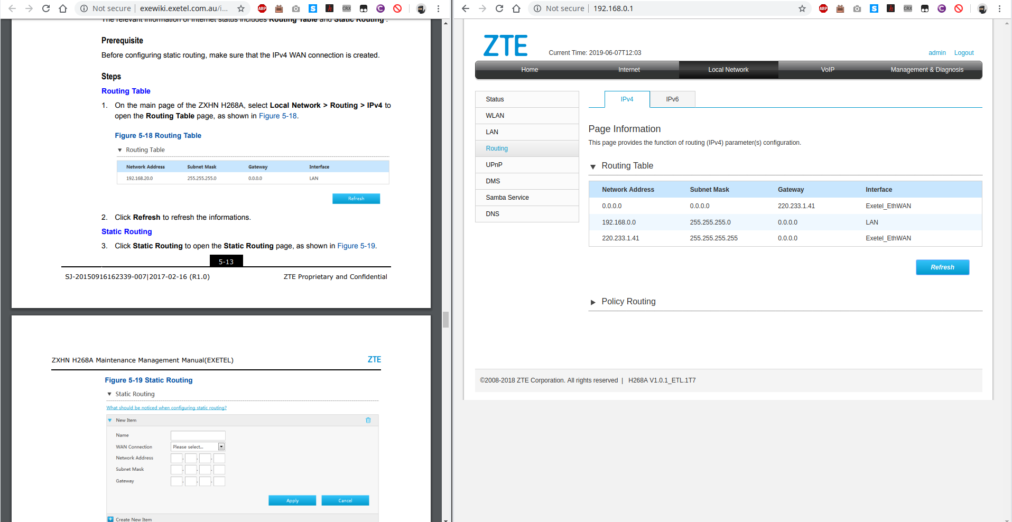
Task: Open the Chrome three-dot menu in the router window
Action: (999, 8)
